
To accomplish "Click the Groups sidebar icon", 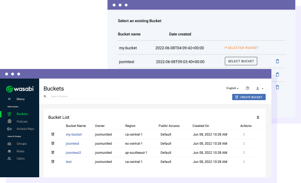I will click(9, 144).
